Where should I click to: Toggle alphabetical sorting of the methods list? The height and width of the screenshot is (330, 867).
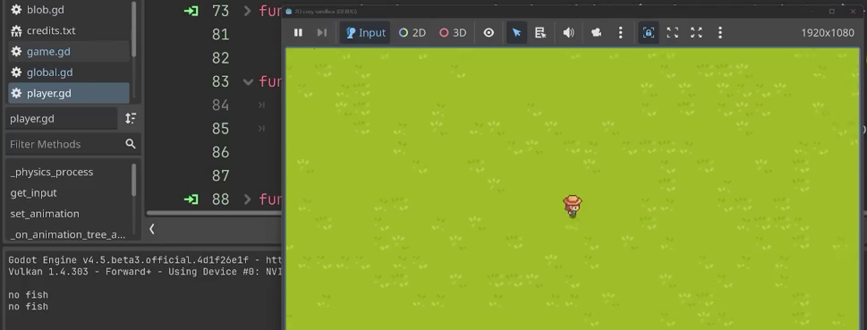pos(131,118)
